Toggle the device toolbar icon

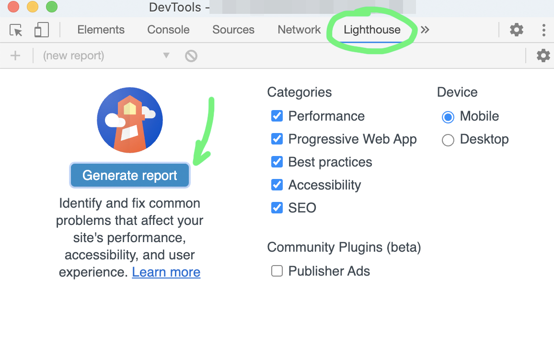[41, 30]
